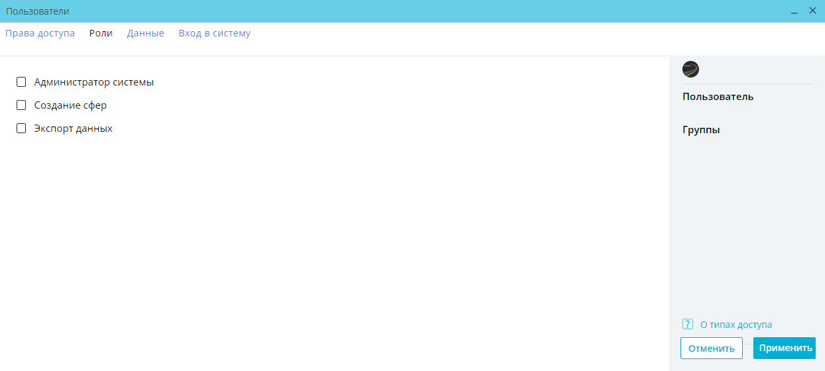Select the Группы heading in sidebar

pos(701,130)
